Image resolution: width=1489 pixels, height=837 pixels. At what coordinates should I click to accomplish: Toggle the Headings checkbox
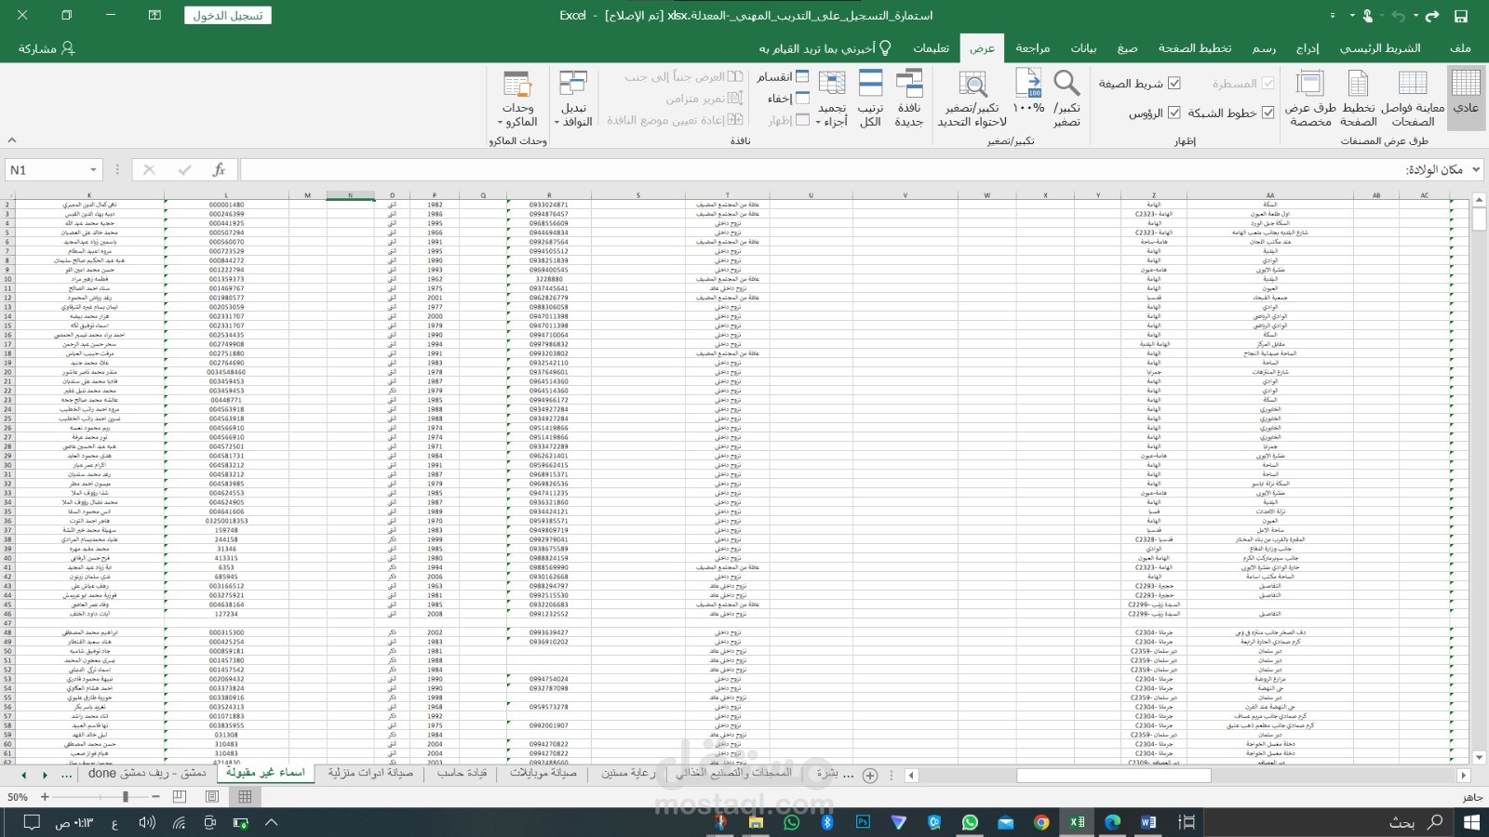[1174, 113]
